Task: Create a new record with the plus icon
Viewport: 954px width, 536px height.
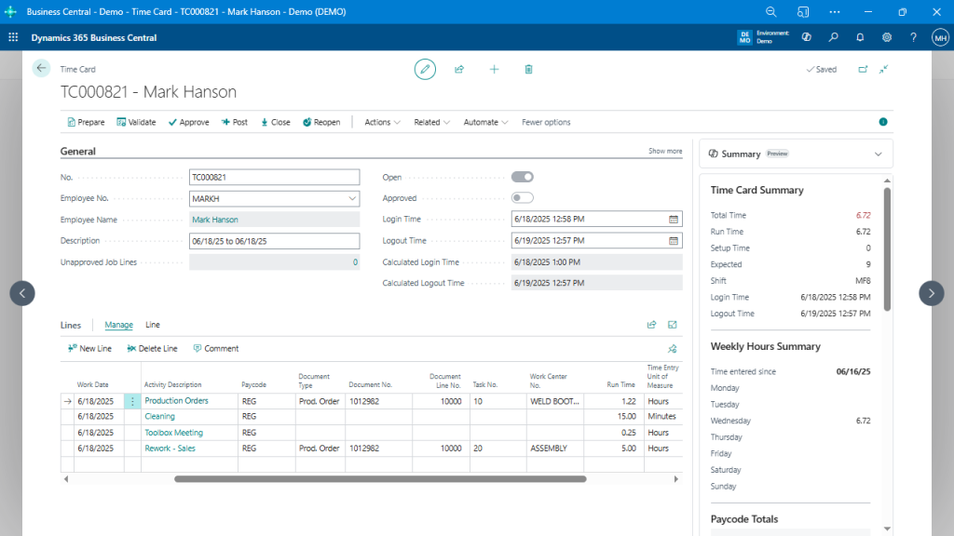Action: [x=494, y=69]
